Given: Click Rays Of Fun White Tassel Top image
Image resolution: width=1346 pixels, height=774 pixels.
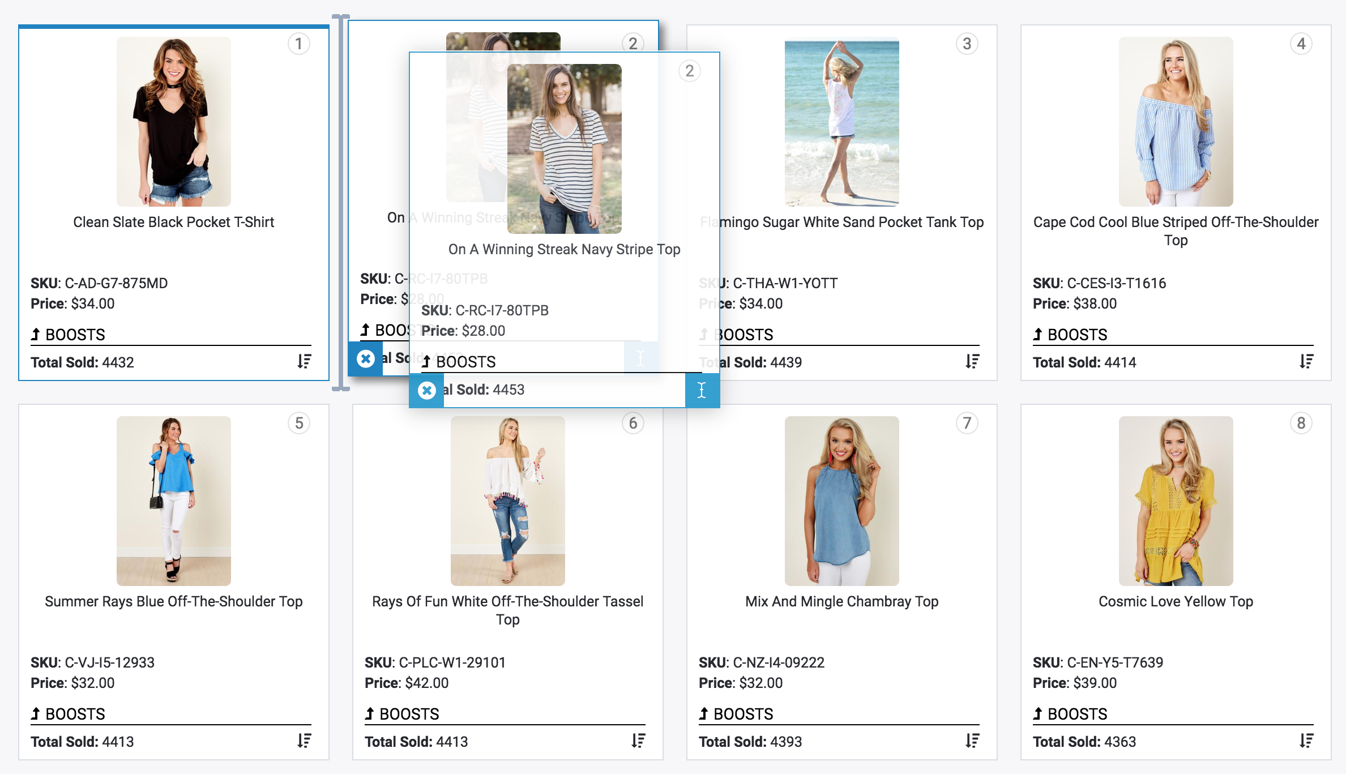Looking at the screenshot, I should coord(507,501).
